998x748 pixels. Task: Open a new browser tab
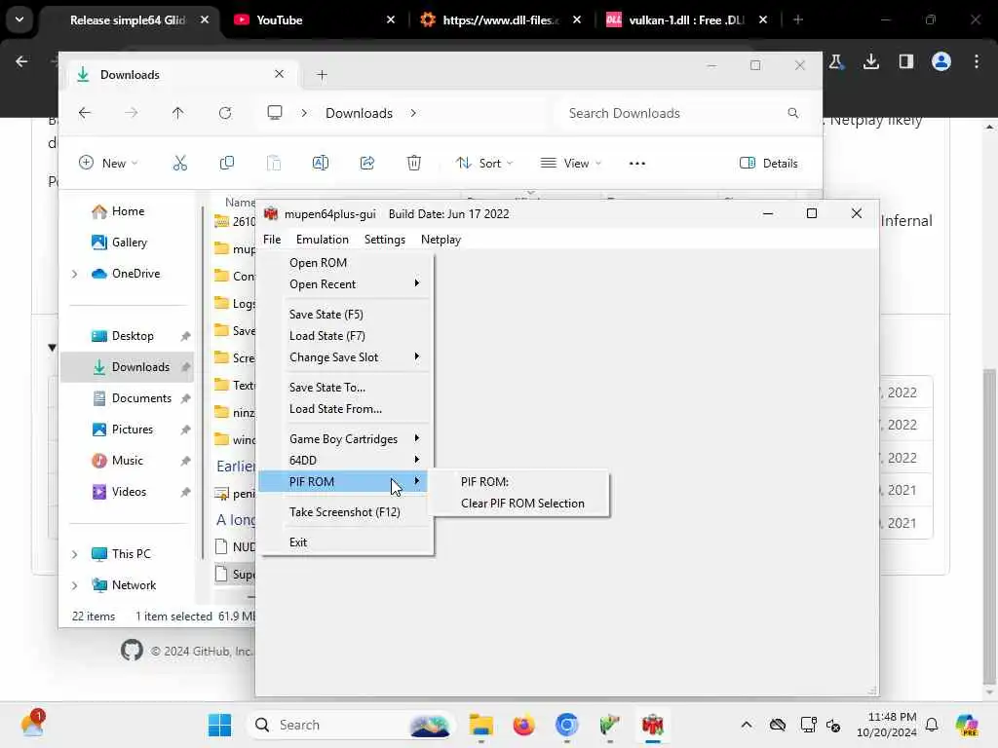(x=798, y=20)
